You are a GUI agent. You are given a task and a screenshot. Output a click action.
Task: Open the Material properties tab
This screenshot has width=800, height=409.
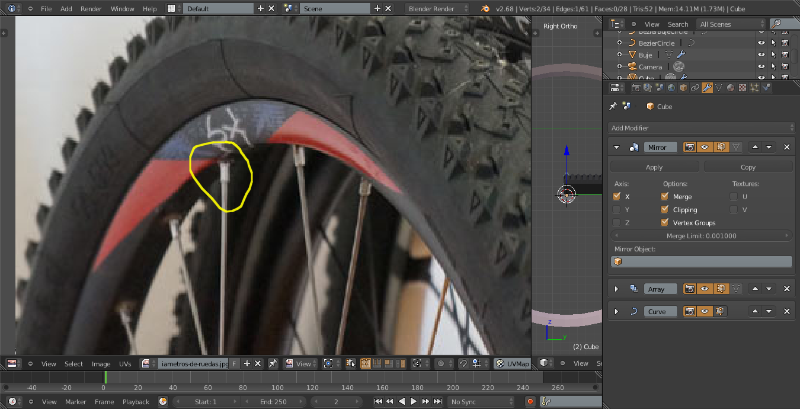731,88
